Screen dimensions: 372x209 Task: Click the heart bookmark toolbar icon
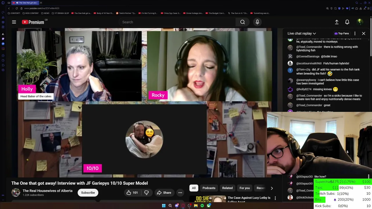point(347,8)
